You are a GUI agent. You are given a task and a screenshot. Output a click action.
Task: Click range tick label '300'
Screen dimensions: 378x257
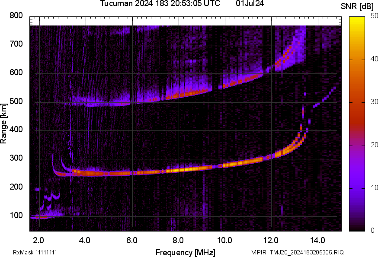[x=16, y=158]
